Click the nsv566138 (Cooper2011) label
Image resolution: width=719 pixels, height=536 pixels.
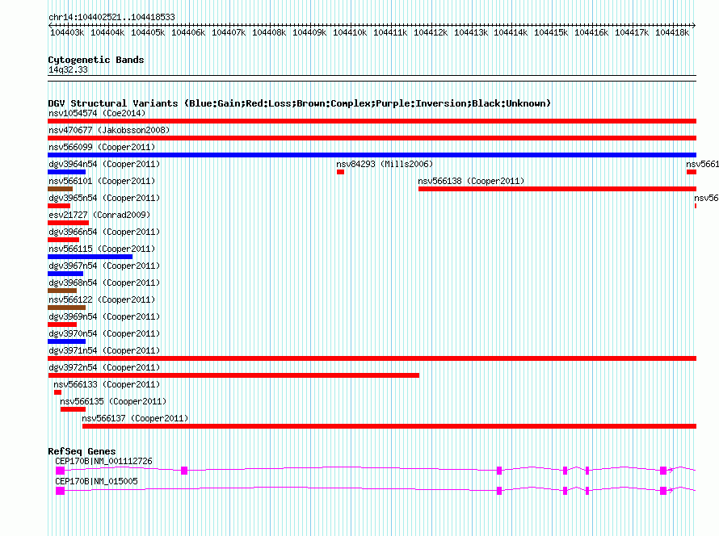pos(471,181)
